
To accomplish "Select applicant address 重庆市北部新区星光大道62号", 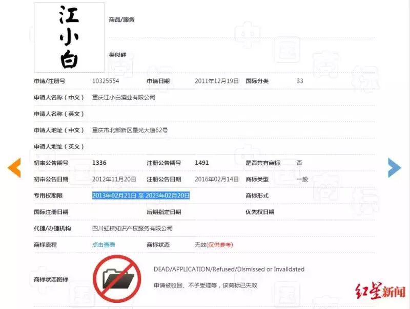I will [130, 130].
